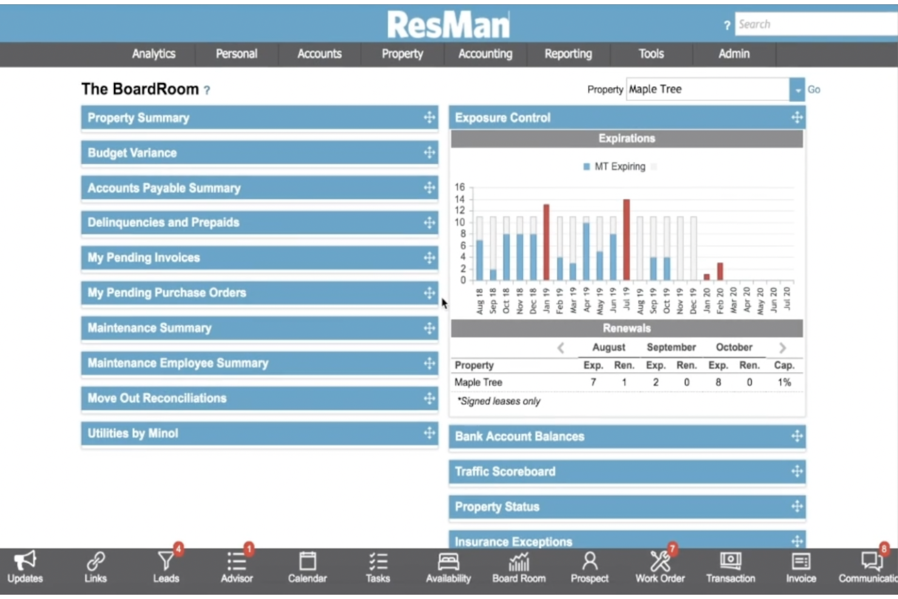
Task: Click move handle on My Pending Invoices
Action: tap(430, 258)
